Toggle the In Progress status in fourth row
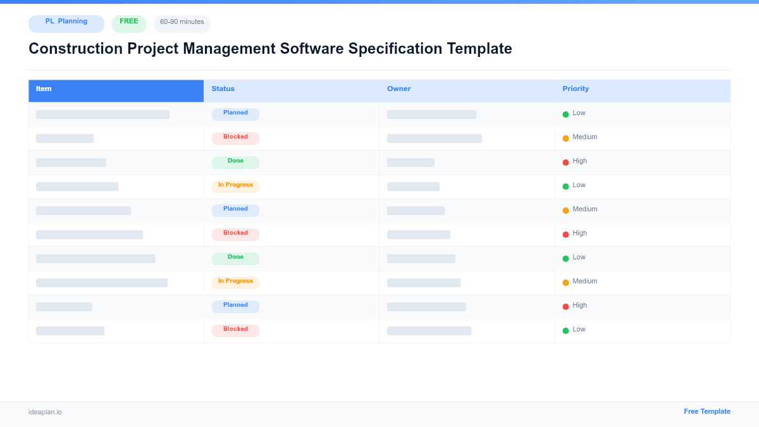The image size is (759, 427). pyautogui.click(x=235, y=185)
